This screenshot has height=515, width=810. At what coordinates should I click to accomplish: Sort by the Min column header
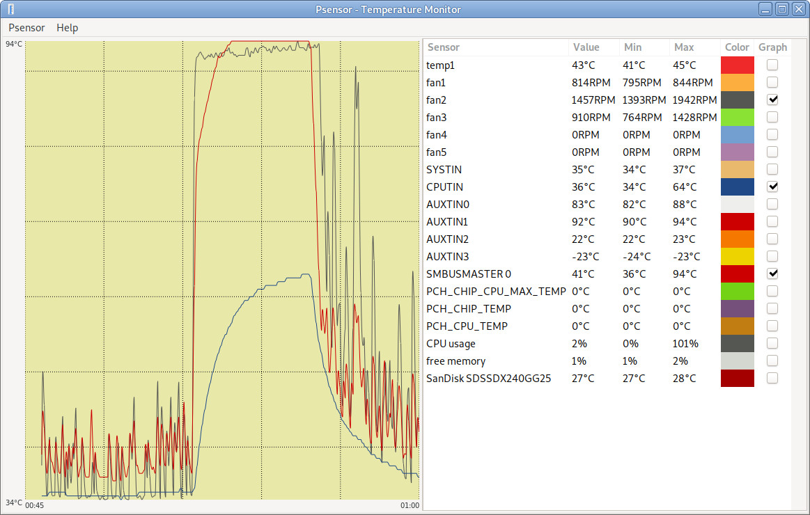pyautogui.click(x=644, y=47)
